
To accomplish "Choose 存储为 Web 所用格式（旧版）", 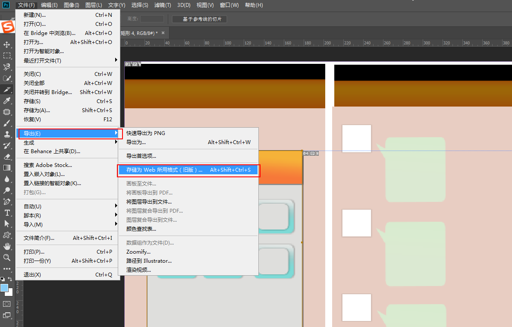I will 188,170.
